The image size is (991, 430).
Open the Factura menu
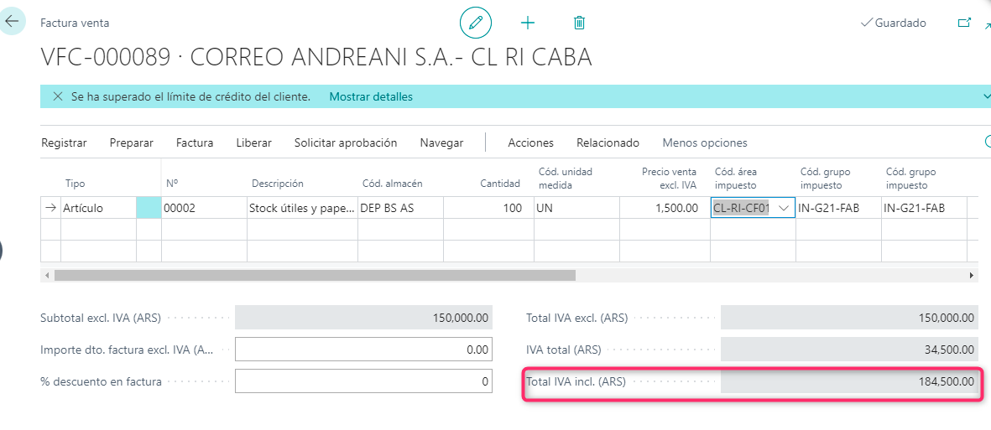click(195, 142)
